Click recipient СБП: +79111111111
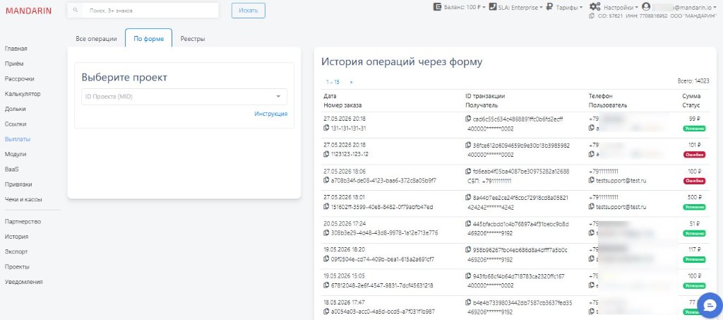The image size is (723, 320). click(489, 181)
